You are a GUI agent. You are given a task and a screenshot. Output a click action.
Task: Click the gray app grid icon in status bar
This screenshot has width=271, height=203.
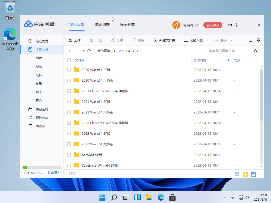(237, 174)
